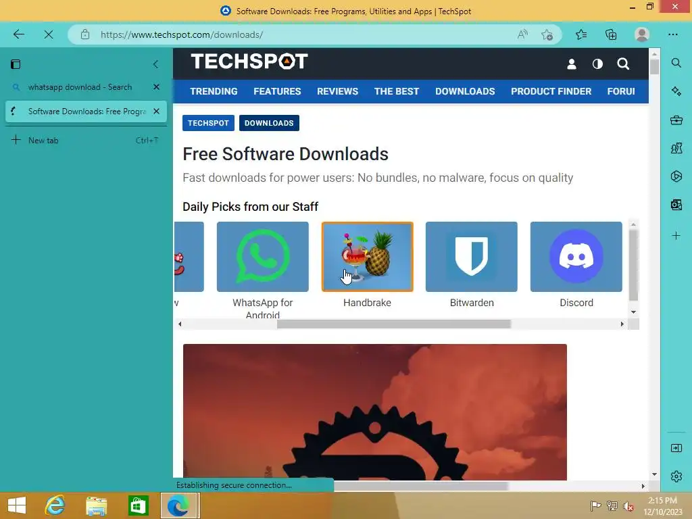Click the Daily Picks horizontal scrollbar thumb
This screenshot has height=519, width=692.
click(x=394, y=324)
